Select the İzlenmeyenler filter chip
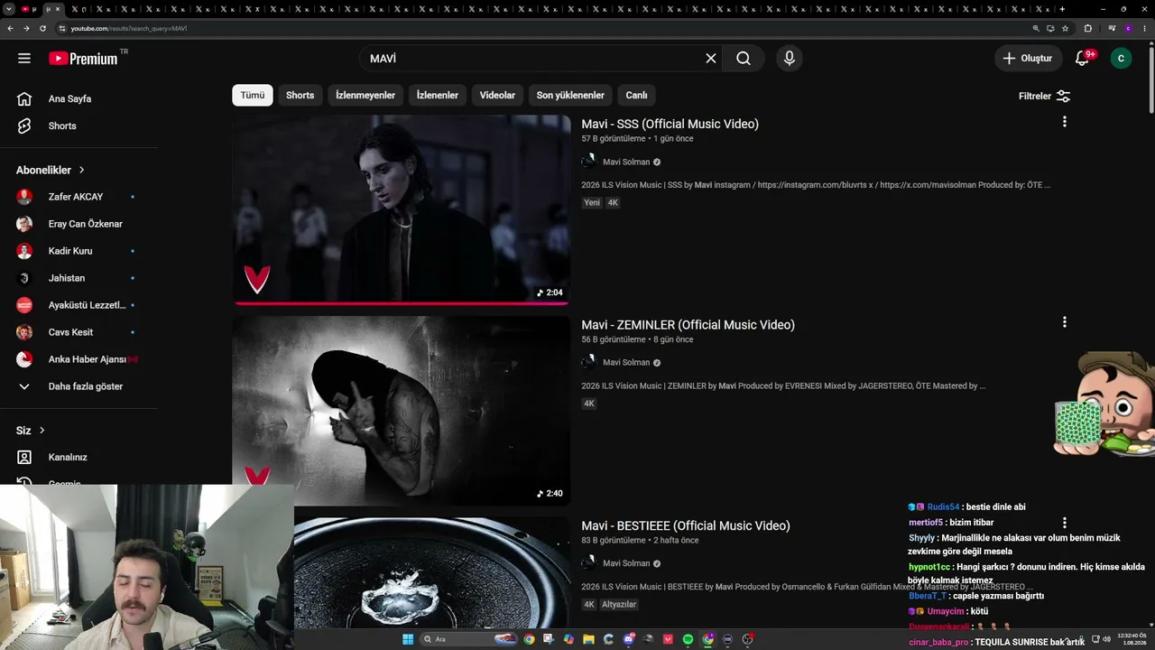Screen dimensions: 1155x650 coord(365,95)
